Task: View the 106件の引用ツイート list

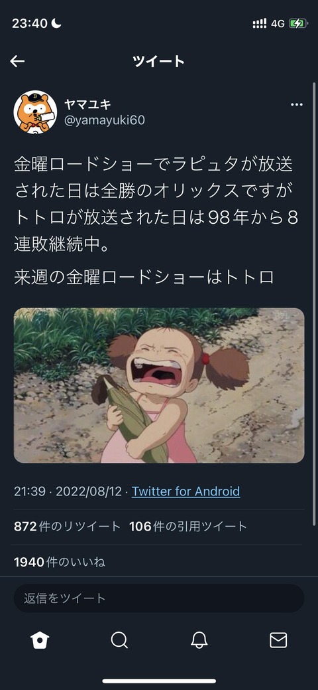Action: coord(188,527)
